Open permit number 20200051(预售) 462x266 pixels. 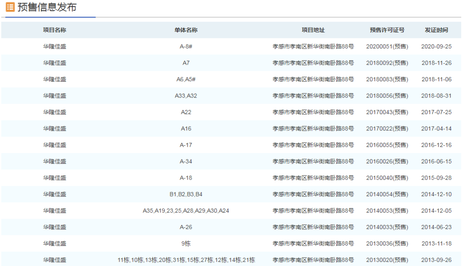coord(387,47)
